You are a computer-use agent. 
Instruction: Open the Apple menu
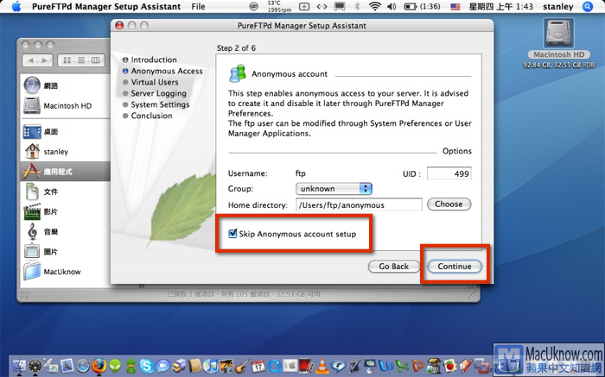pyautogui.click(x=16, y=7)
